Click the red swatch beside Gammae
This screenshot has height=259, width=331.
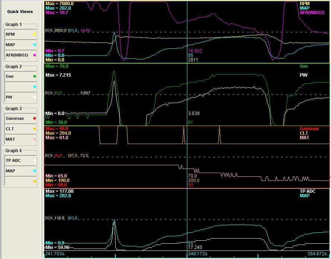[x=34, y=118]
